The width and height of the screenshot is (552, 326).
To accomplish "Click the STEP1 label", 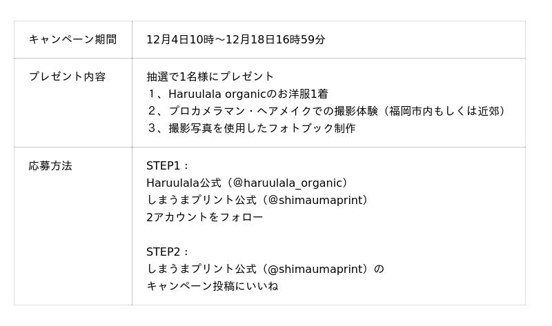I will point(167,165).
